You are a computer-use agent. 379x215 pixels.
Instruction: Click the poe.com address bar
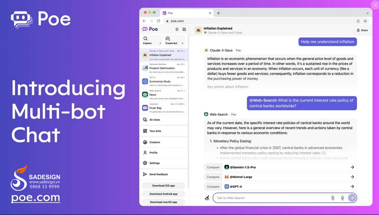[x=258, y=21]
